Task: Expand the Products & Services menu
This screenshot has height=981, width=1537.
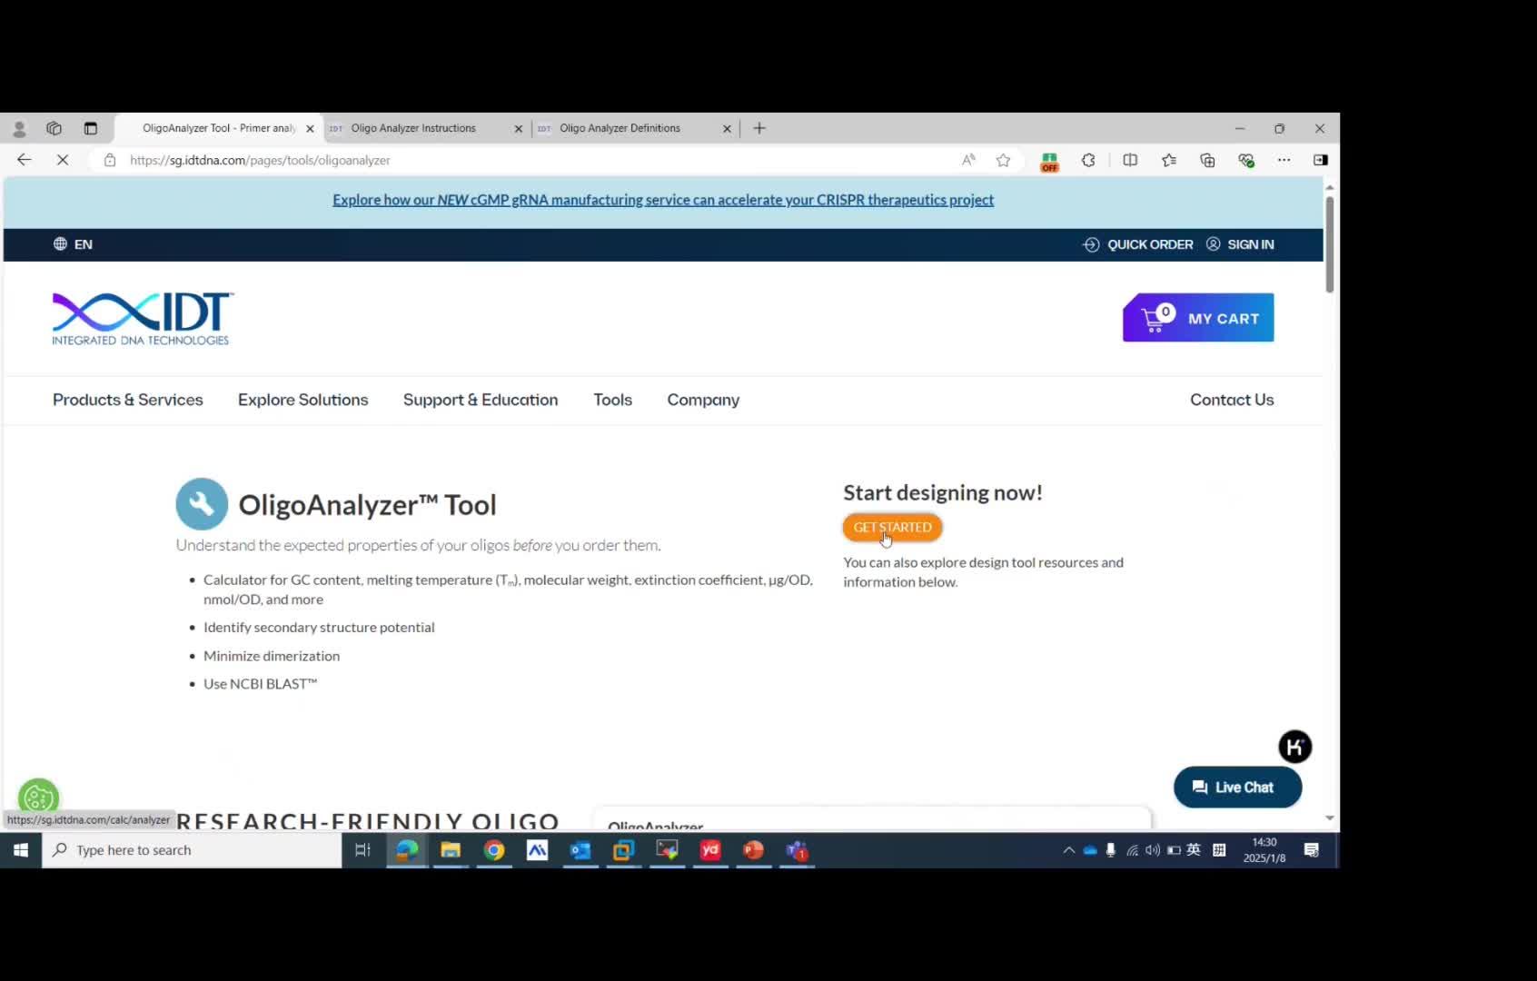Action: [127, 400]
